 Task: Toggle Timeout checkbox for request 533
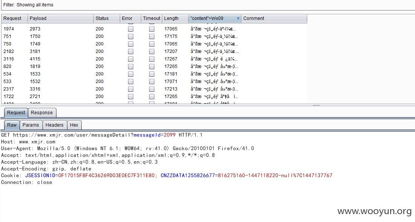[152, 82]
